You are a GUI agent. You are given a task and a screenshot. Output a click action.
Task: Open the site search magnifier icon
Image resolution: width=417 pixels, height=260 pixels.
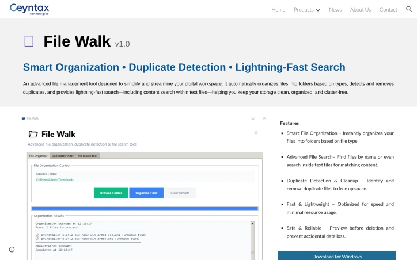coord(409,9)
